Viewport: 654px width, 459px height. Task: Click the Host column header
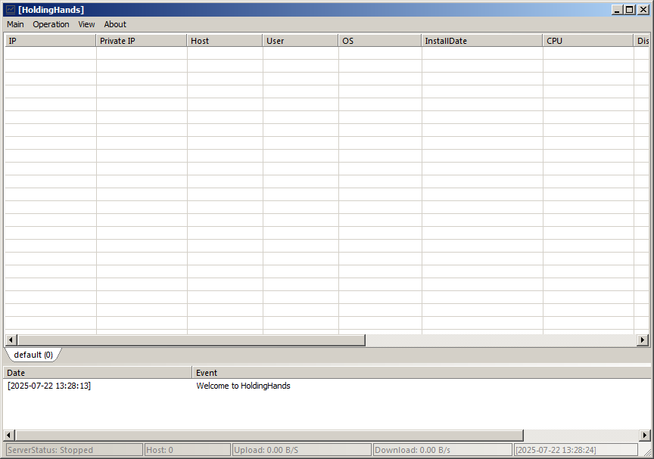coord(224,41)
